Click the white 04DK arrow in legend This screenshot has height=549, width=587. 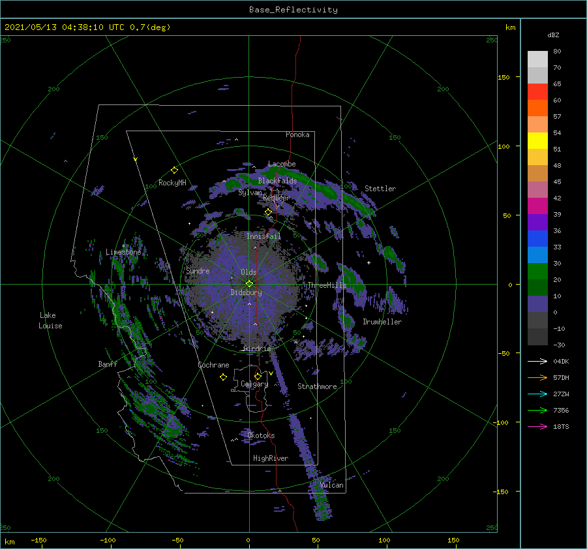[x=537, y=361]
